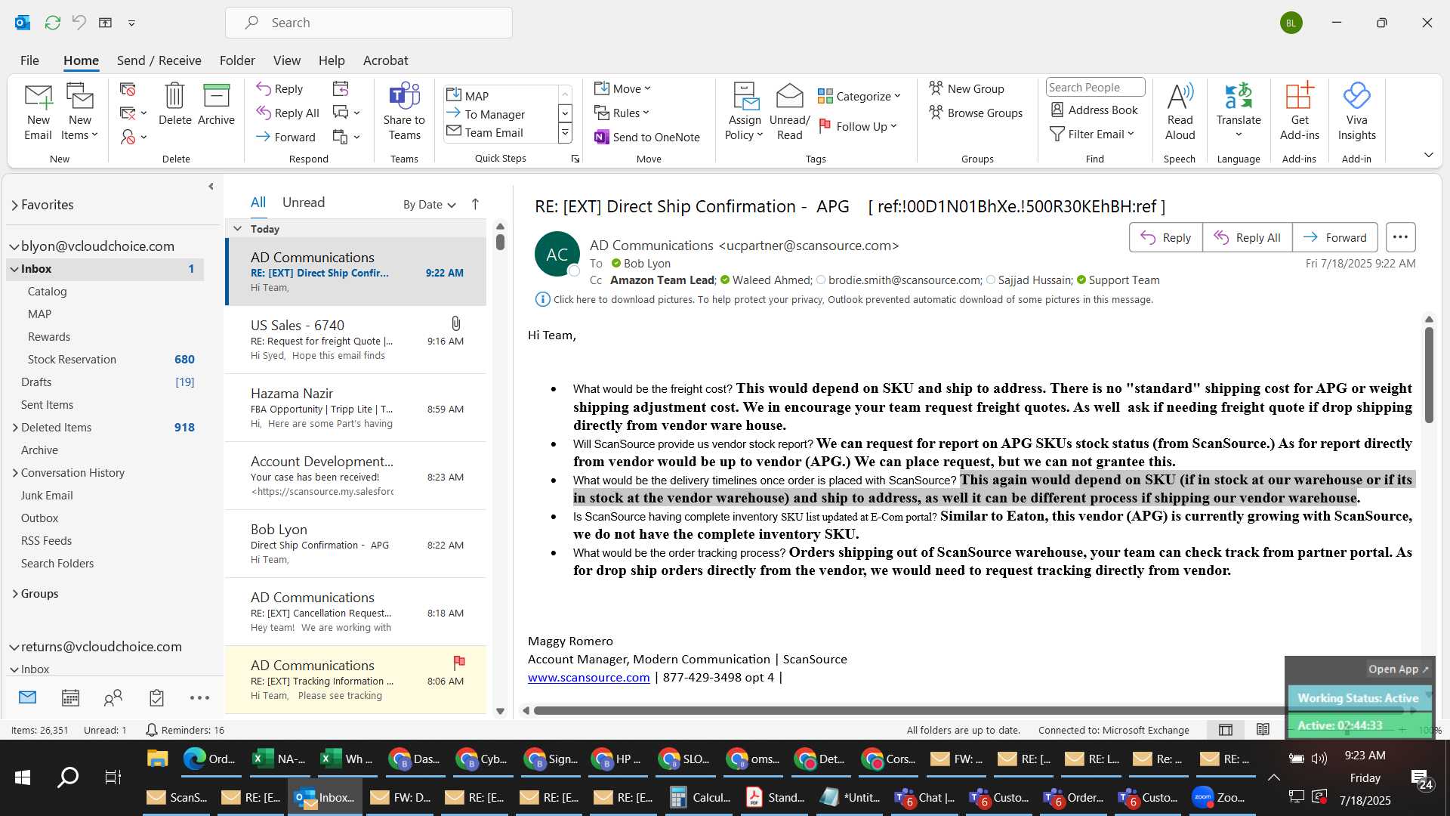Switch to the Send / Receive tab
The image size is (1450, 816).
pyautogui.click(x=159, y=60)
